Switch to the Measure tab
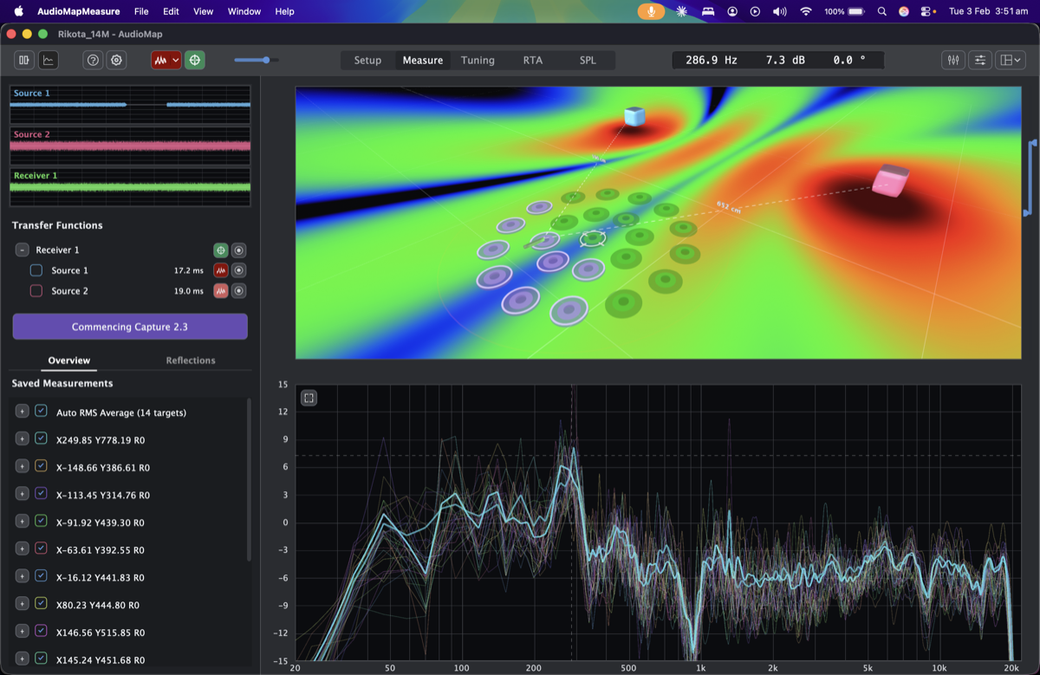 [423, 60]
